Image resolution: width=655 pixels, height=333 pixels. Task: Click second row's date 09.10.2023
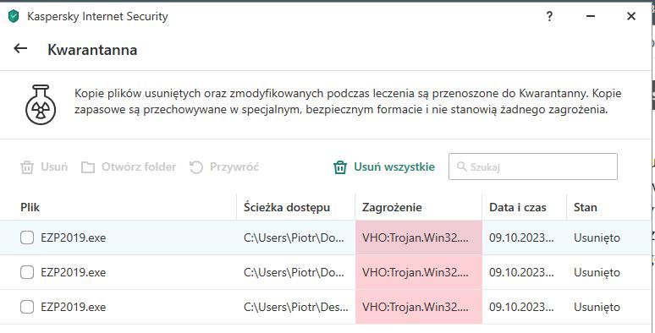click(x=521, y=272)
